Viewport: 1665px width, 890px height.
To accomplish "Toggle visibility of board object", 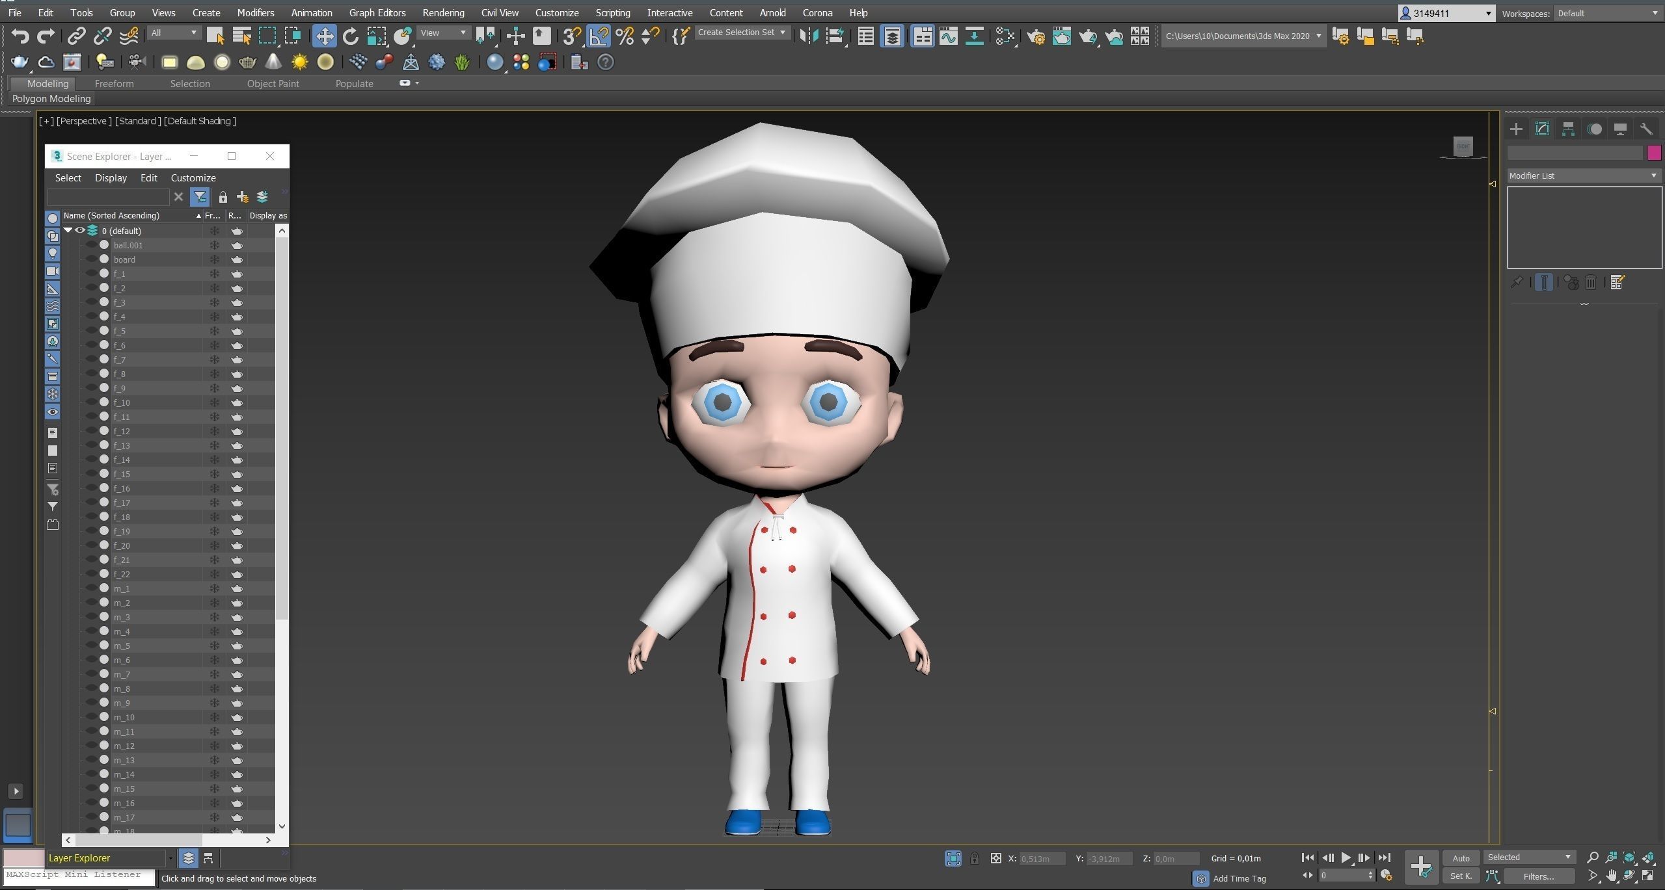I will tap(91, 259).
